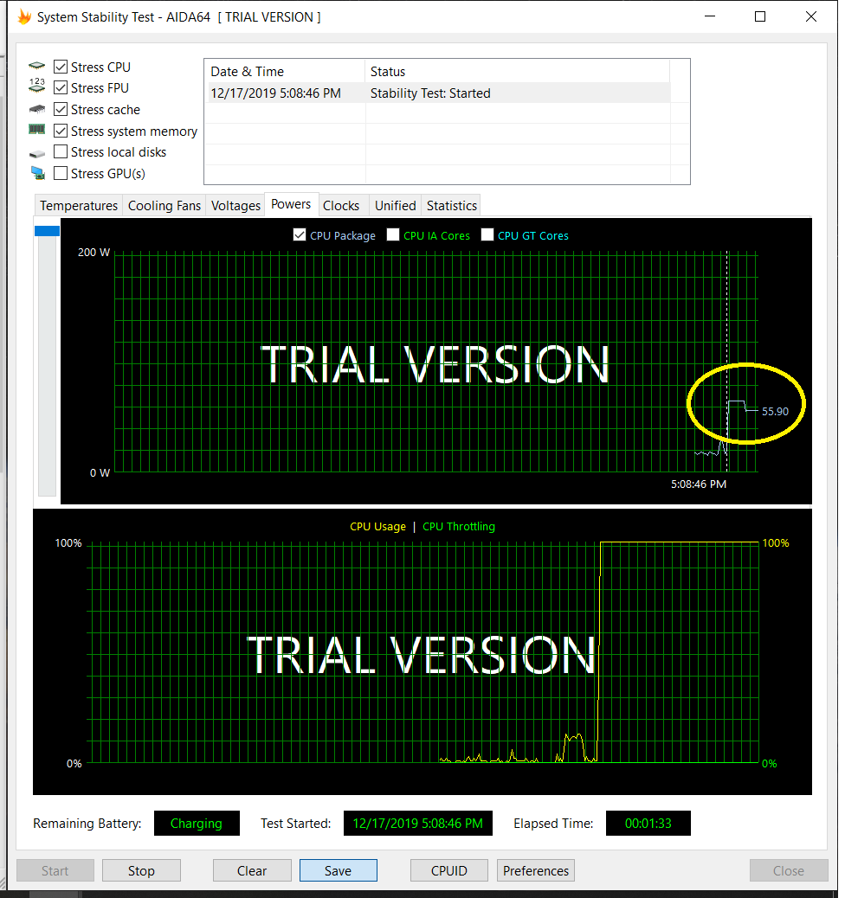Image resolution: width=845 pixels, height=898 pixels.
Task: Open the Cooling Fans tab
Action: coord(164,206)
